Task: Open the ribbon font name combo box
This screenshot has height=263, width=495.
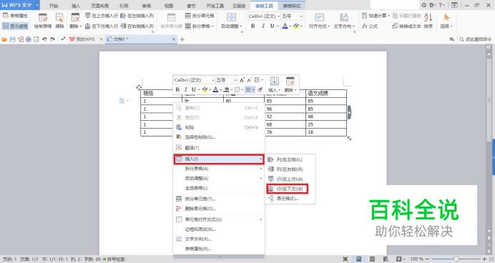Action: point(264,16)
